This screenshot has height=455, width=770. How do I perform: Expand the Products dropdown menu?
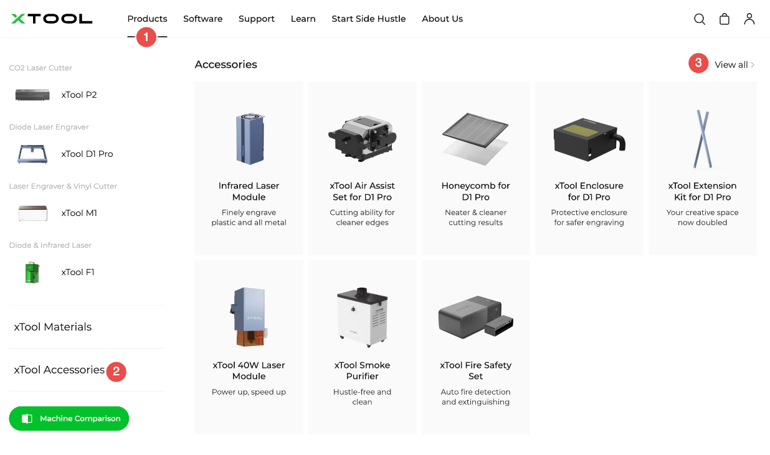(x=147, y=19)
